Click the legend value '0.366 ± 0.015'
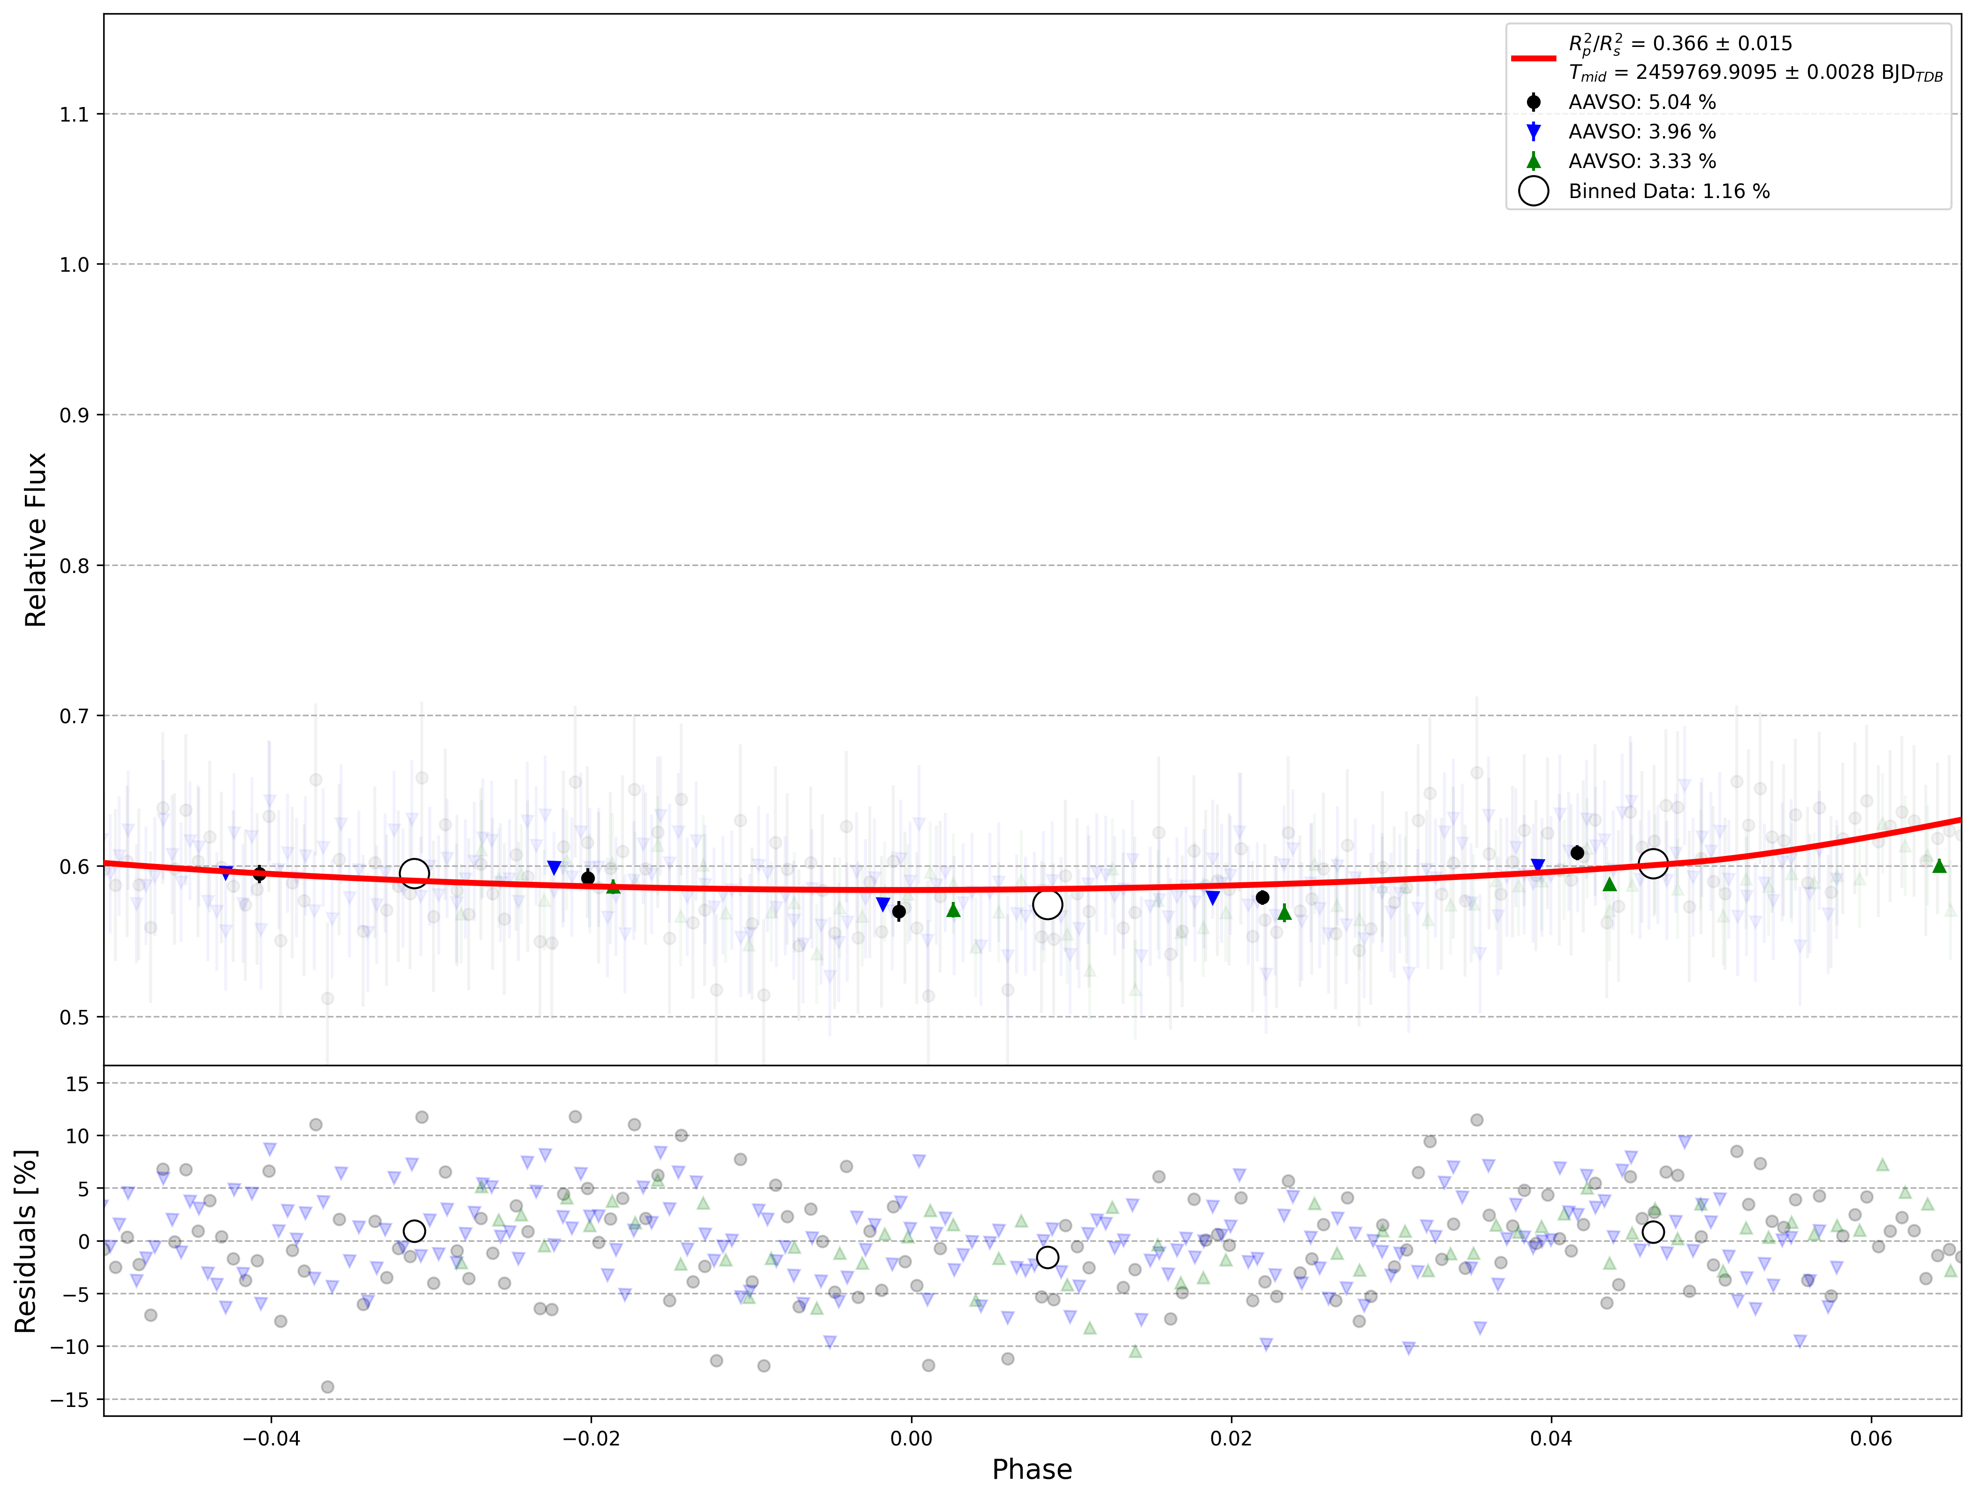Viewport: 1975px width, 1498px height. coord(1722,44)
